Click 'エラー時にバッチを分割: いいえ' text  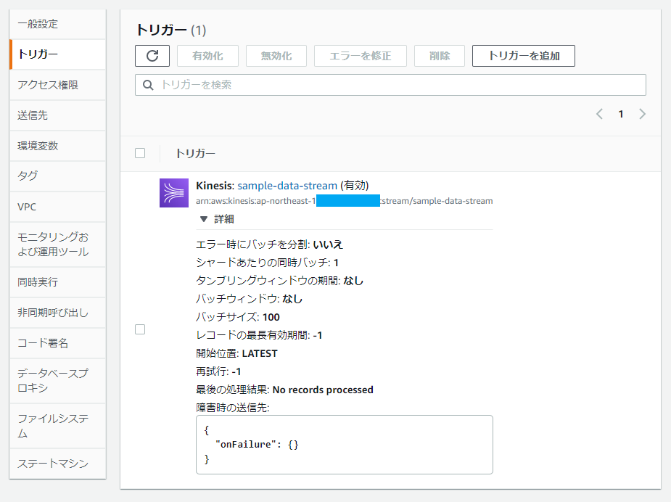point(270,244)
